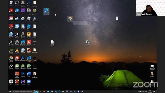Open Rockstar Games Launcher icon
The image size is (165, 93).
(29, 35)
